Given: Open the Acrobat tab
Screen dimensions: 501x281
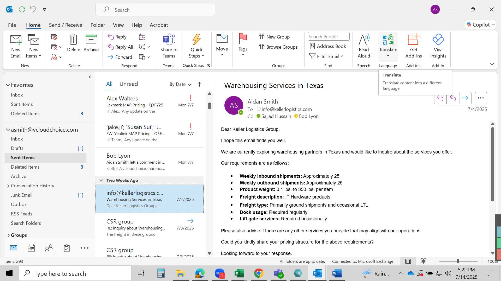Looking at the screenshot, I should coord(159,25).
